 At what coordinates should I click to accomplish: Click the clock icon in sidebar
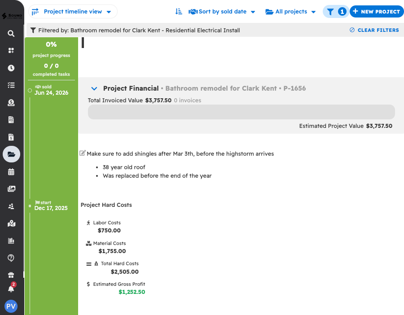tap(11, 68)
